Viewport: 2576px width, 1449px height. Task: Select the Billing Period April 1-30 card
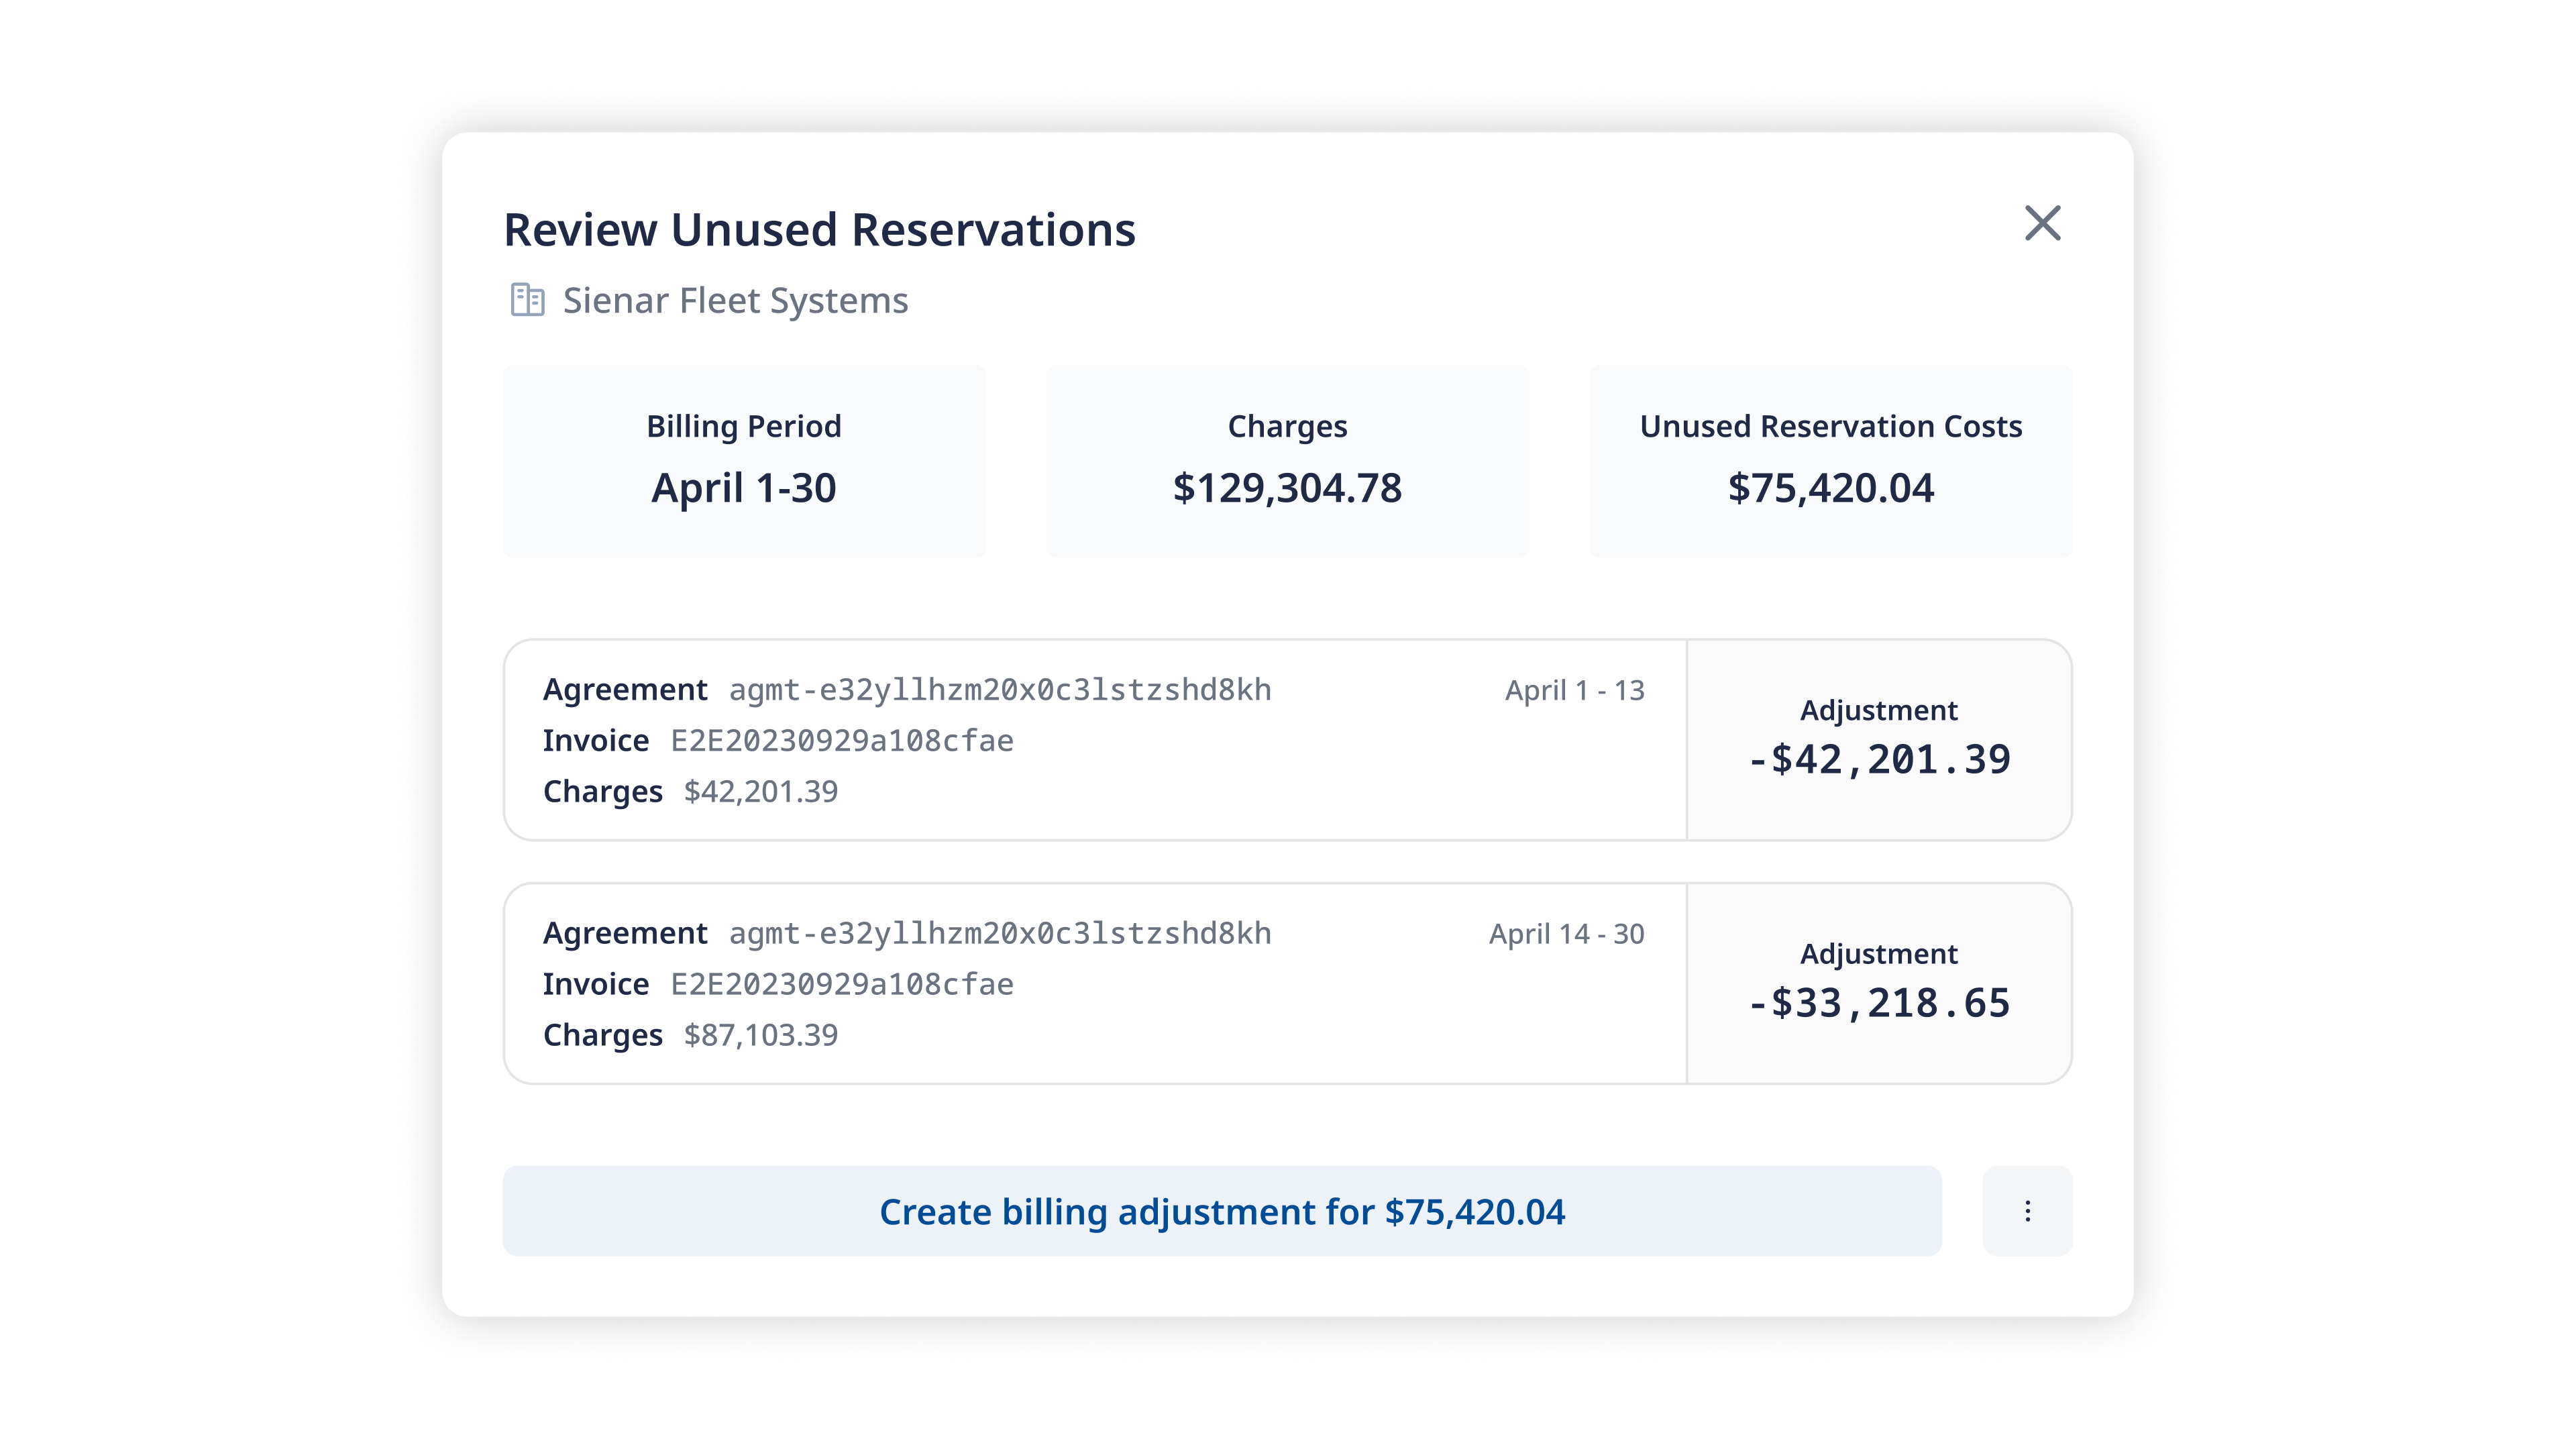(x=744, y=461)
